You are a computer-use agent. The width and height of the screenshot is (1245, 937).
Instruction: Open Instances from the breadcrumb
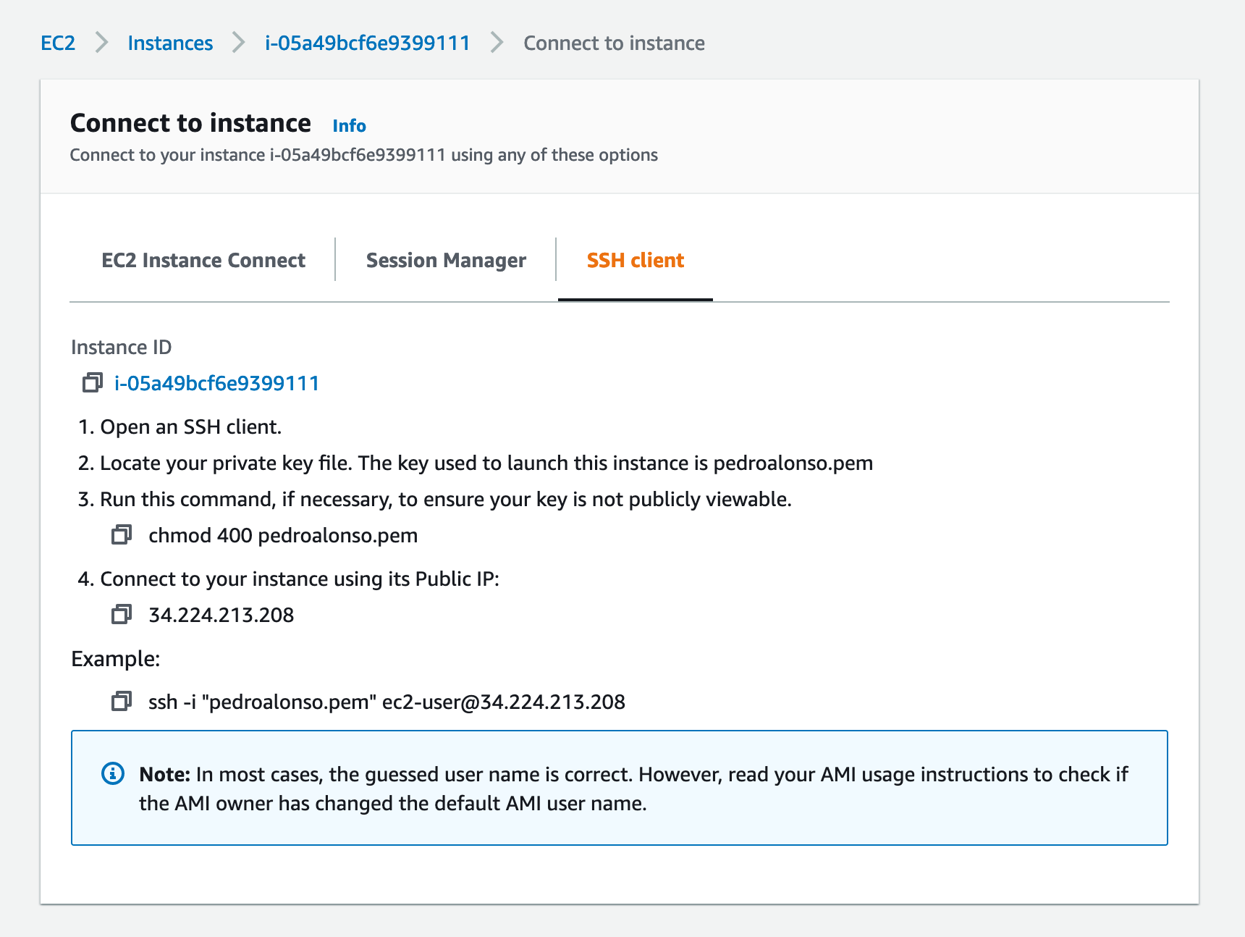[170, 43]
